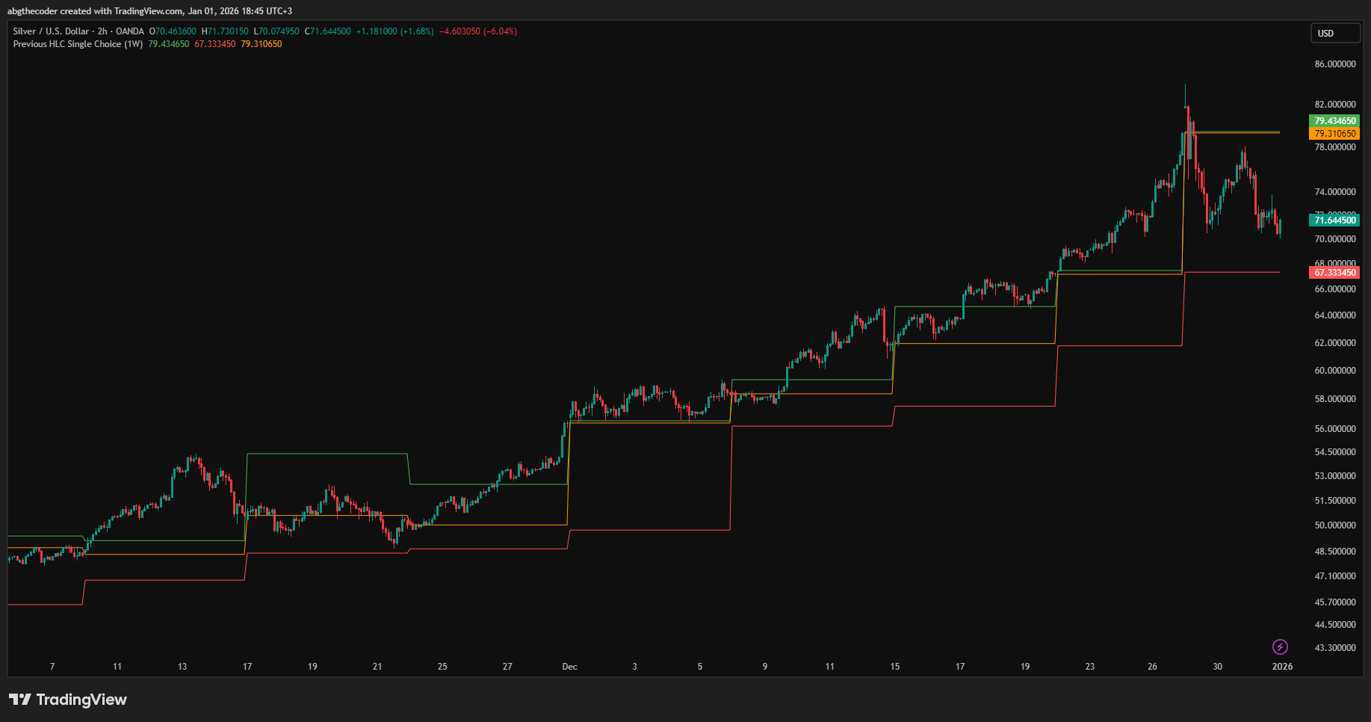Click the 23 date label on time axis
Viewport: 1371px width, 722px height.
click(x=1090, y=667)
